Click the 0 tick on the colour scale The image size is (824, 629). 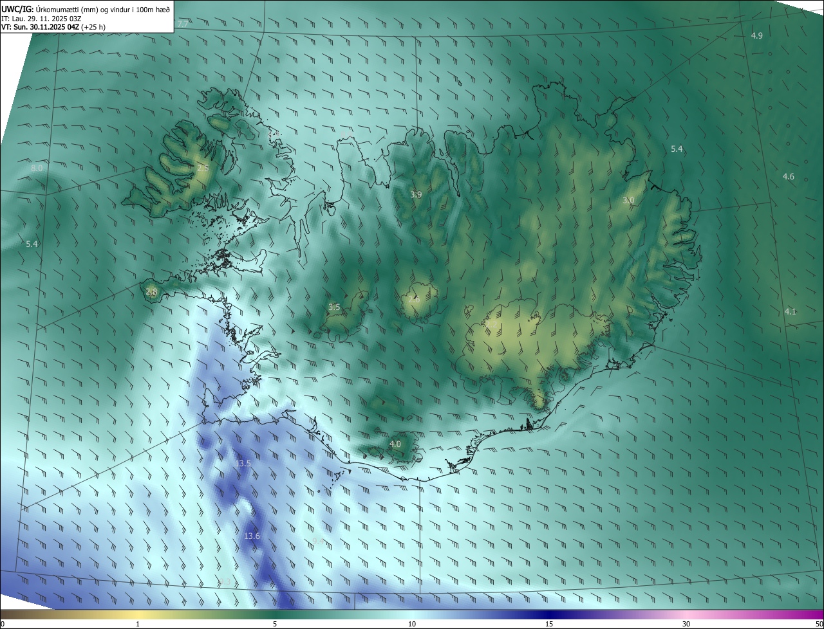click(x=3, y=624)
